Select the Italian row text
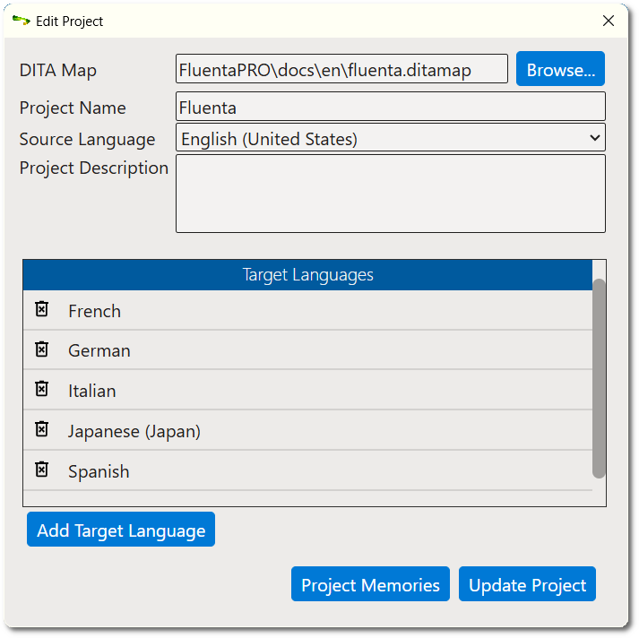639x638 pixels. [x=92, y=391]
